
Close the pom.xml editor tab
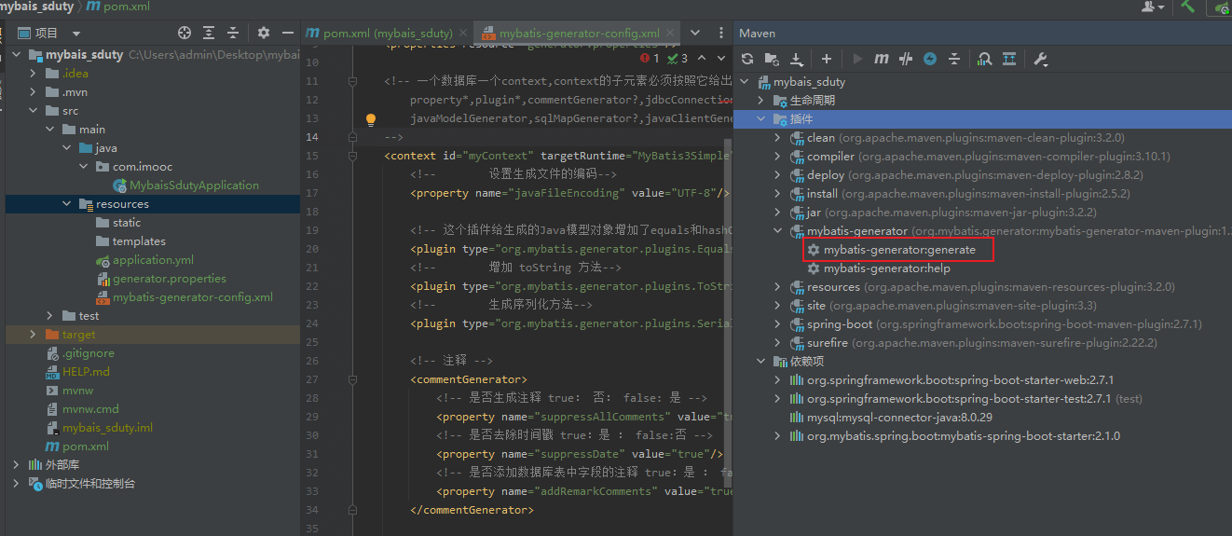coord(463,34)
